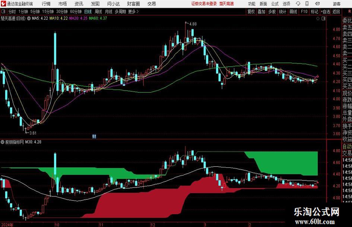Switch to 15分钟 period tab

[48, 12]
